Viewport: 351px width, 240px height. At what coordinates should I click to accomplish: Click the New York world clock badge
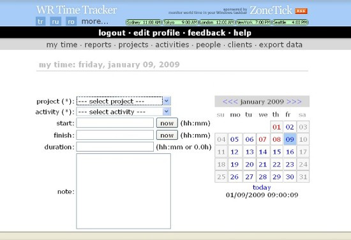tap(253, 22)
